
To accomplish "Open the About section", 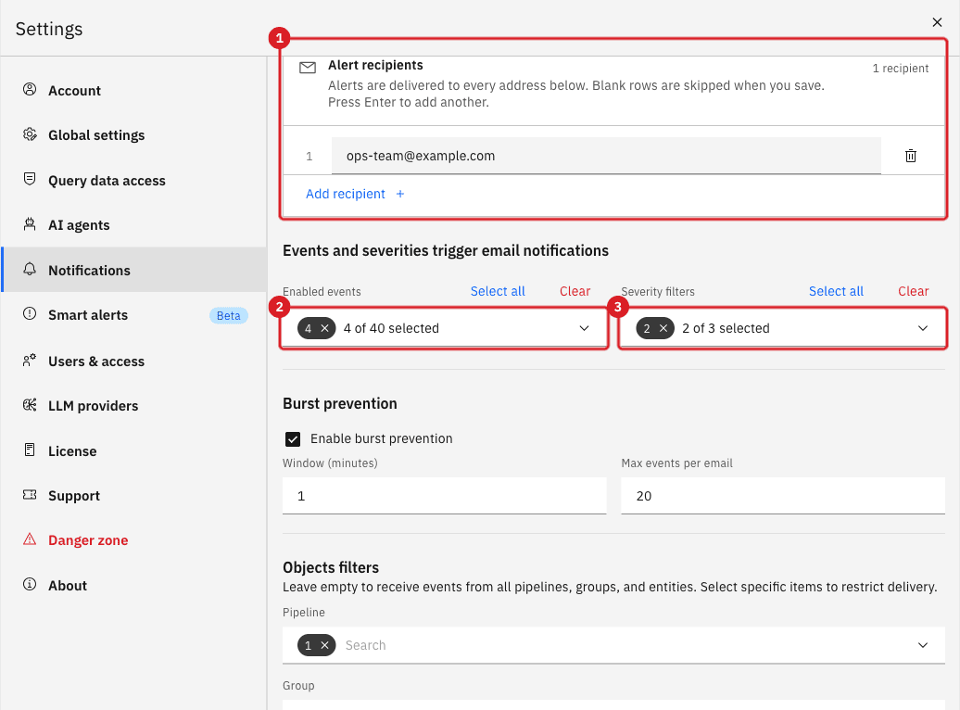I will tap(133, 585).
